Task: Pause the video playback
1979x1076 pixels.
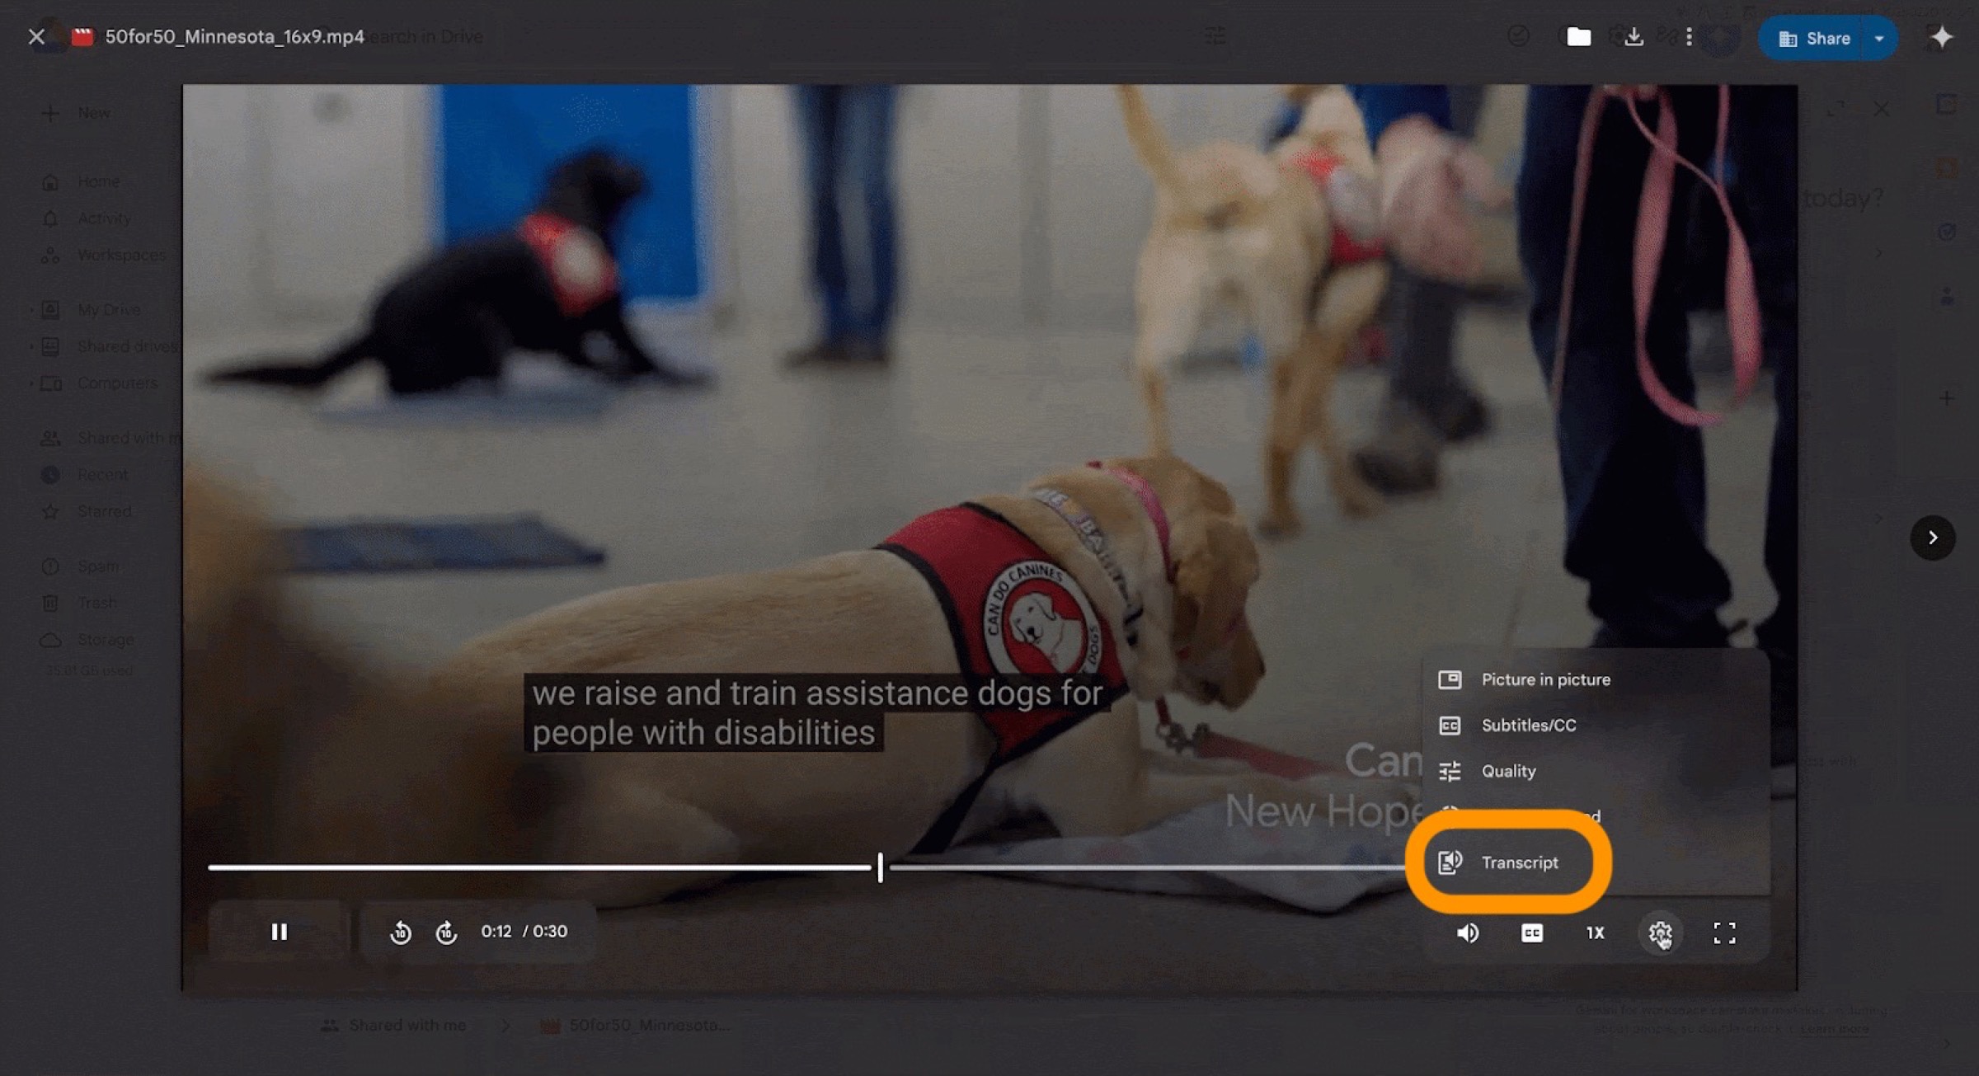Action: [279, 932]
